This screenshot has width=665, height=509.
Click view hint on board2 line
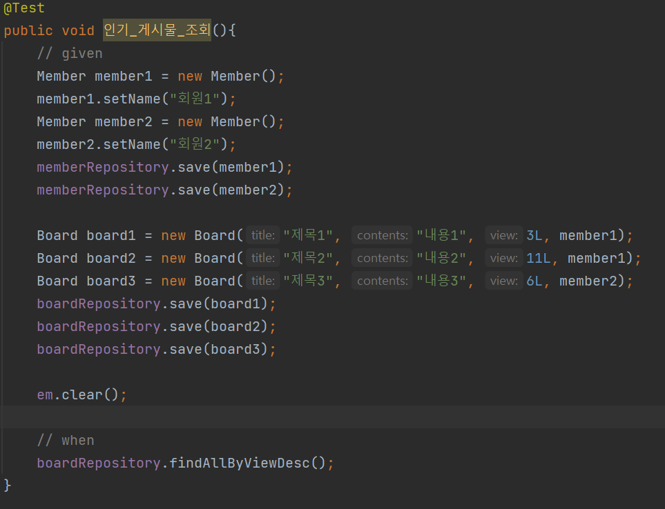point(504,259)
